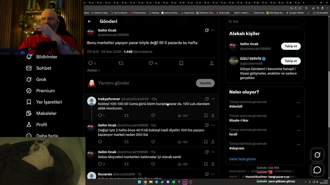
Task: Follow Selim Ocak with Takip et
Action: [x=291, y=46]
